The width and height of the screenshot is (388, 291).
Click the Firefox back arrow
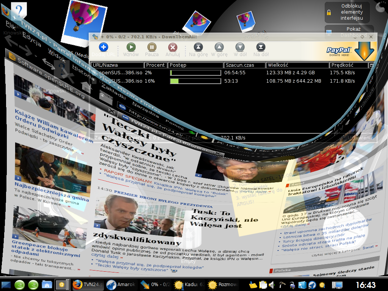[11, 41]
